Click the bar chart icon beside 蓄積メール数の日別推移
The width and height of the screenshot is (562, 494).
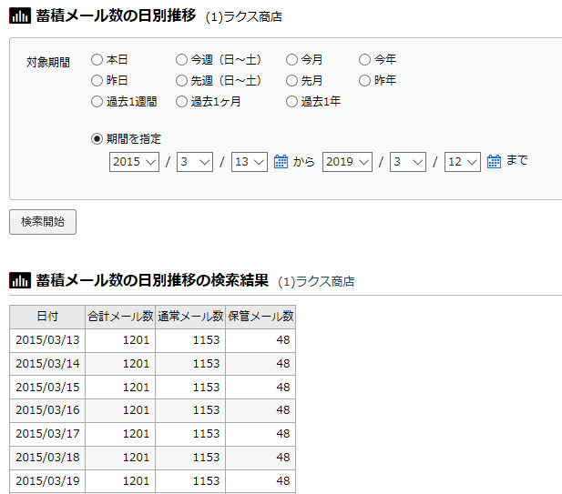[20, 15]
